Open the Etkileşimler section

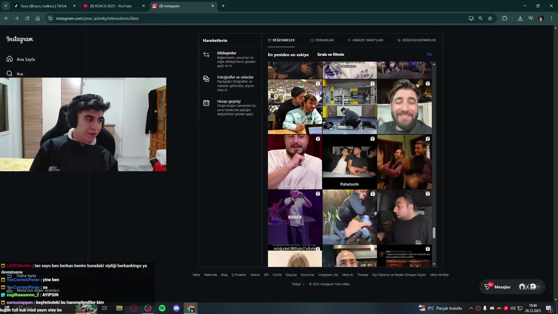[x=230, y=59]
